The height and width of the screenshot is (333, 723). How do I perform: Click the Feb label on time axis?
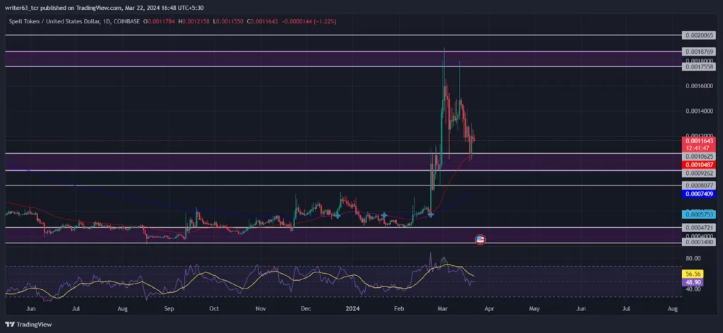pyautogui.click(x=400, y=308)
